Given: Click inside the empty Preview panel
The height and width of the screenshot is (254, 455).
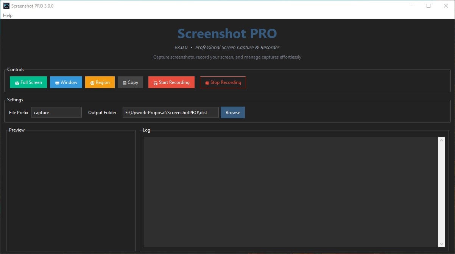Looking at the screenshot, I should (x=71, y=189).
